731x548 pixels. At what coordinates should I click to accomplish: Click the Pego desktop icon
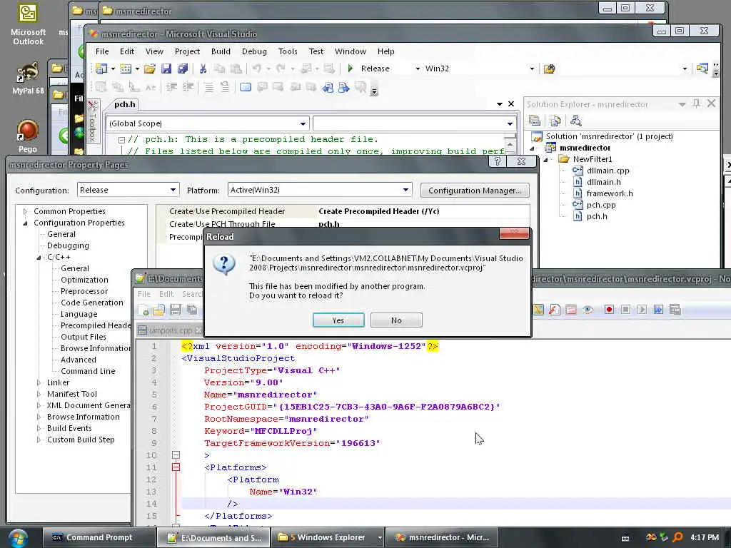[x=28, y=136]
